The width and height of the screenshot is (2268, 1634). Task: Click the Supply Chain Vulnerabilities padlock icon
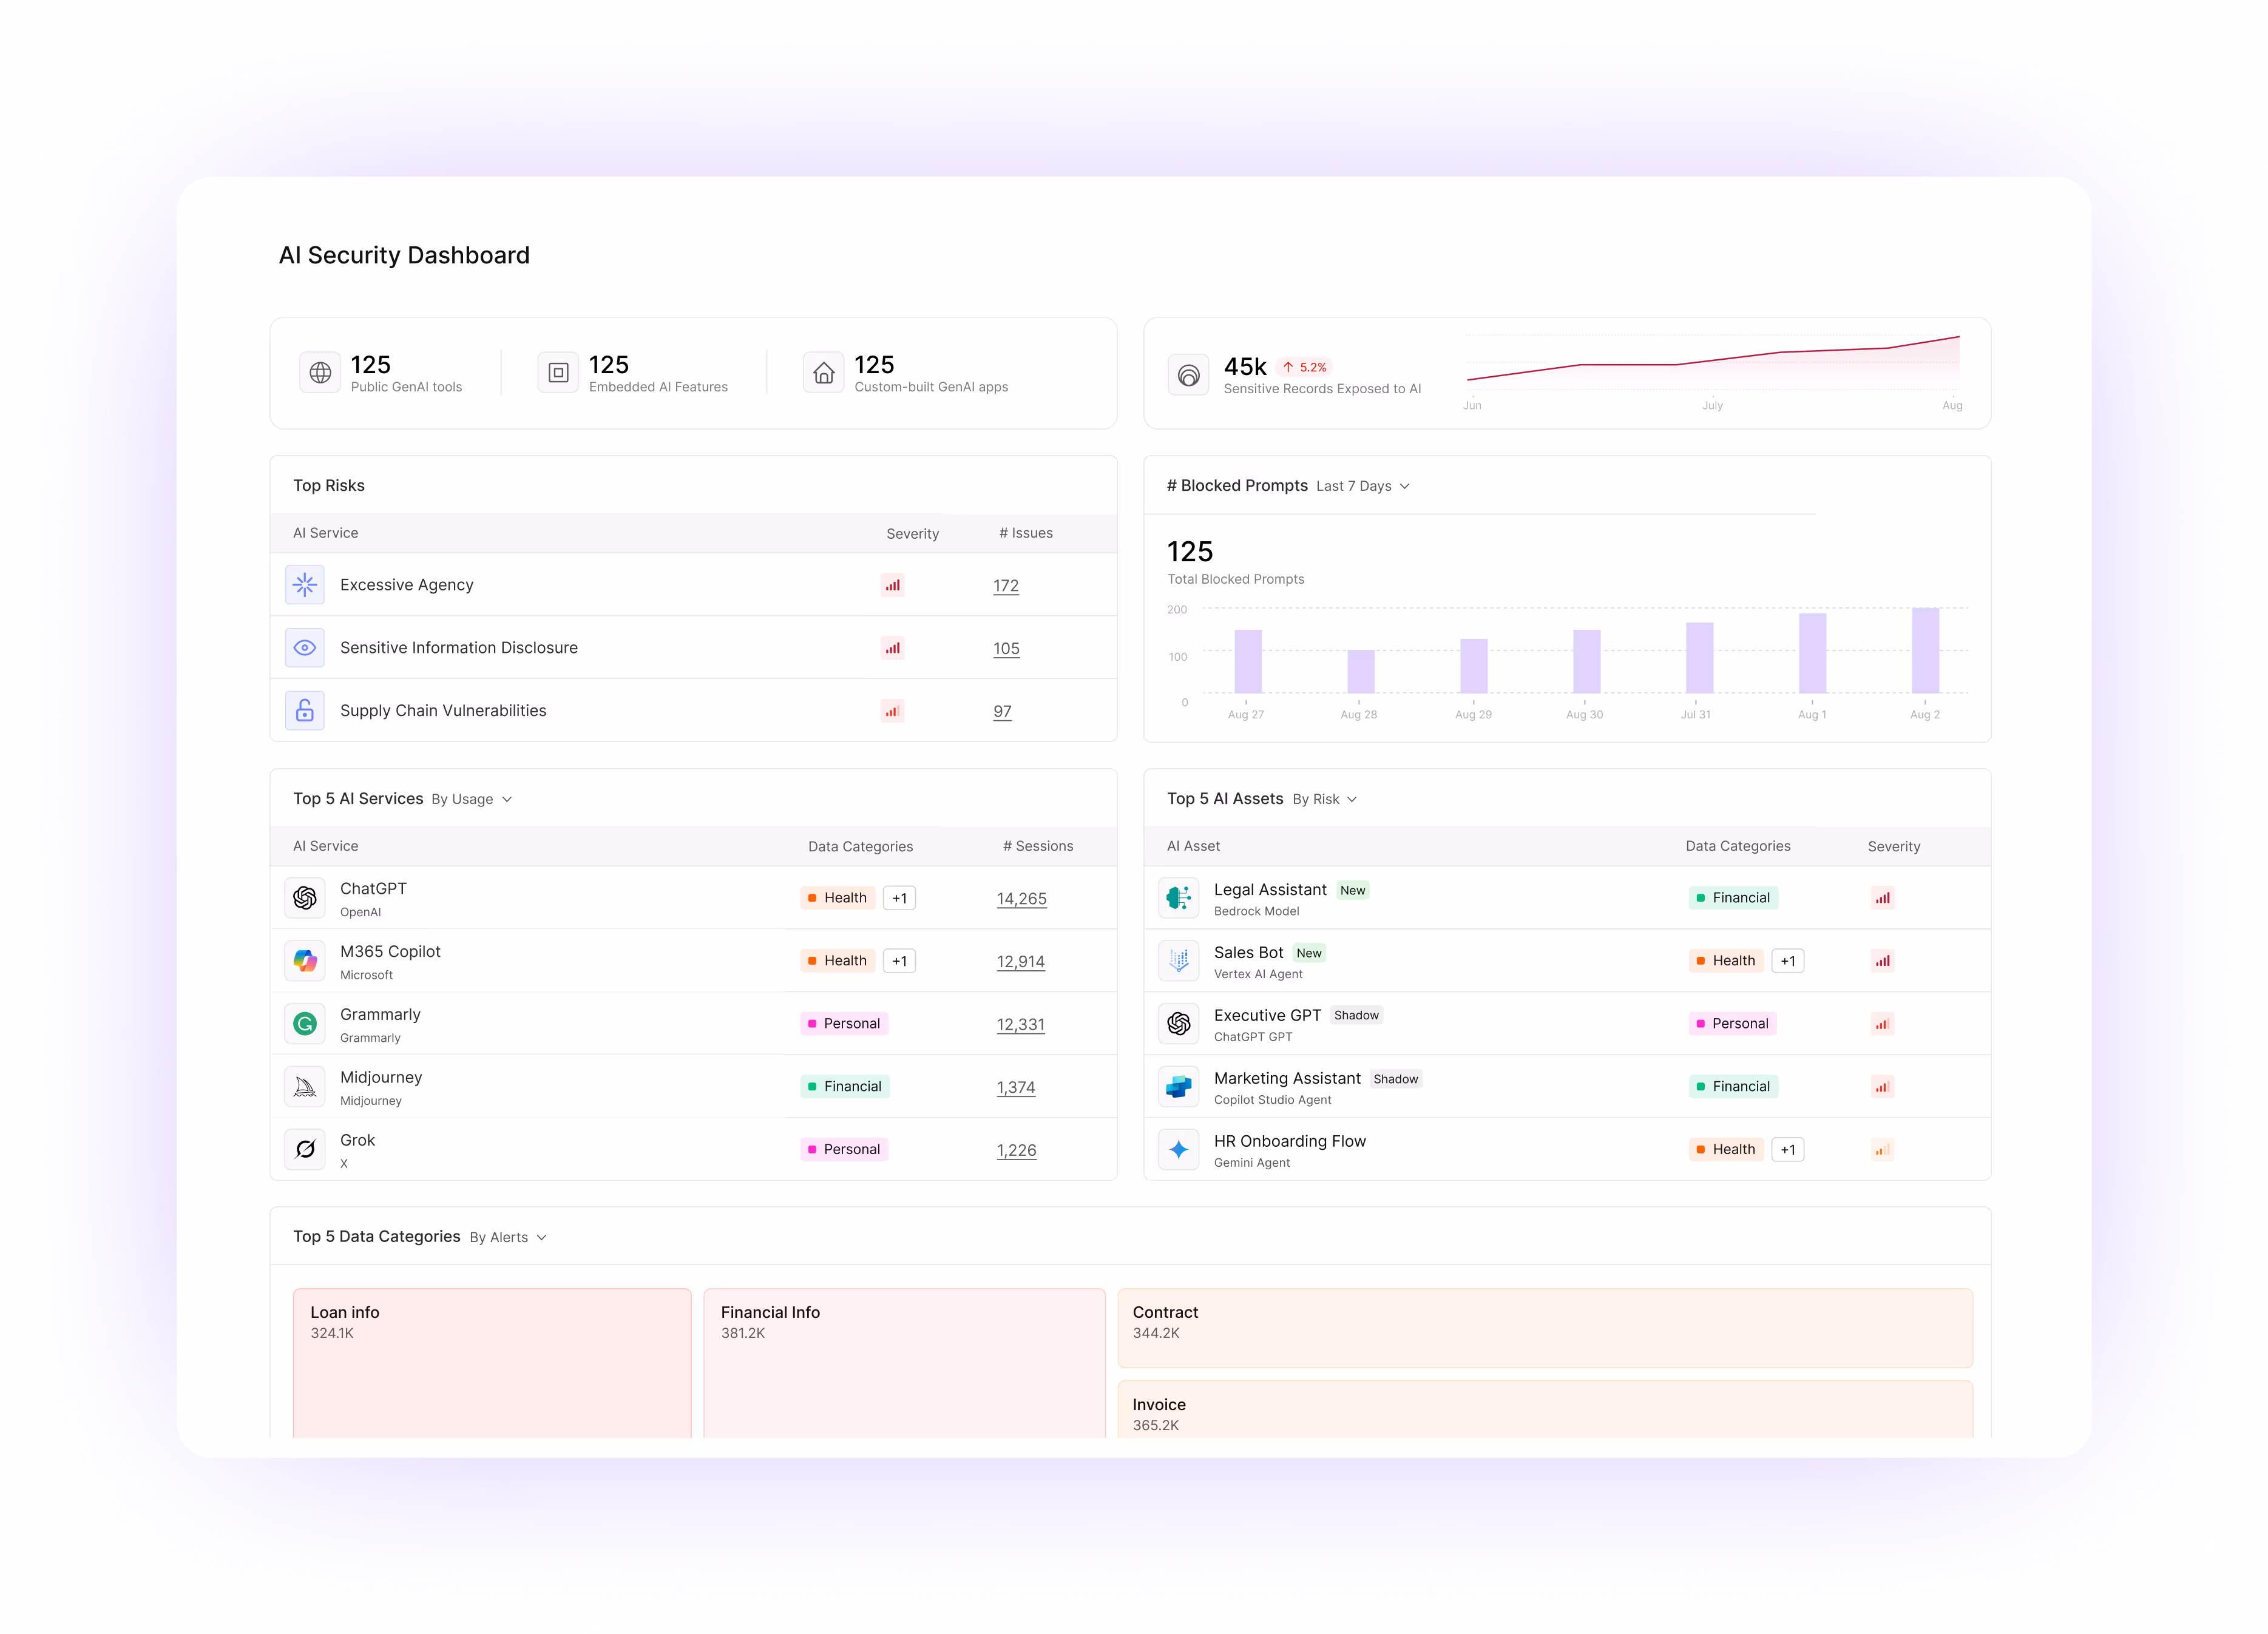(305, 711)
